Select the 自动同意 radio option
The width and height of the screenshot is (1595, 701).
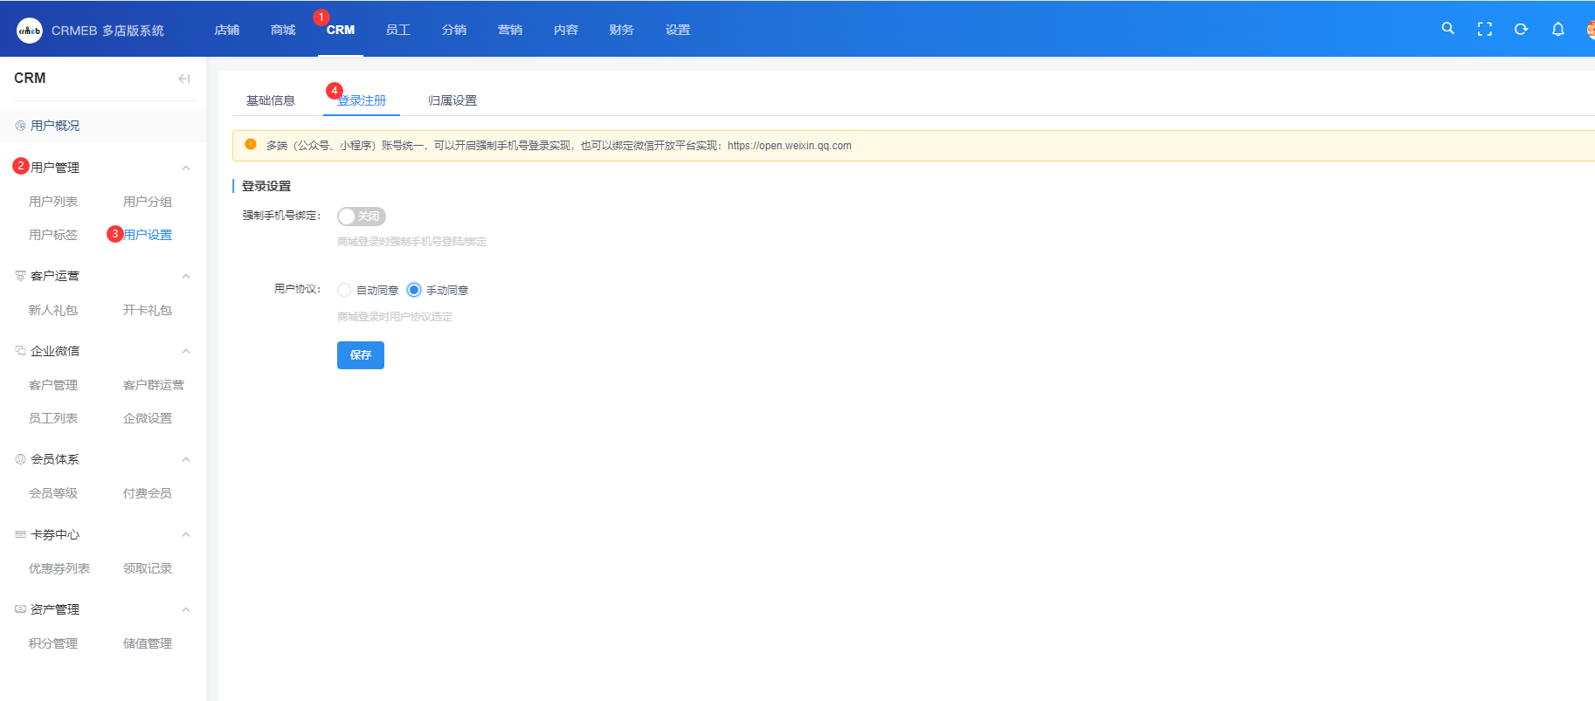344,290
